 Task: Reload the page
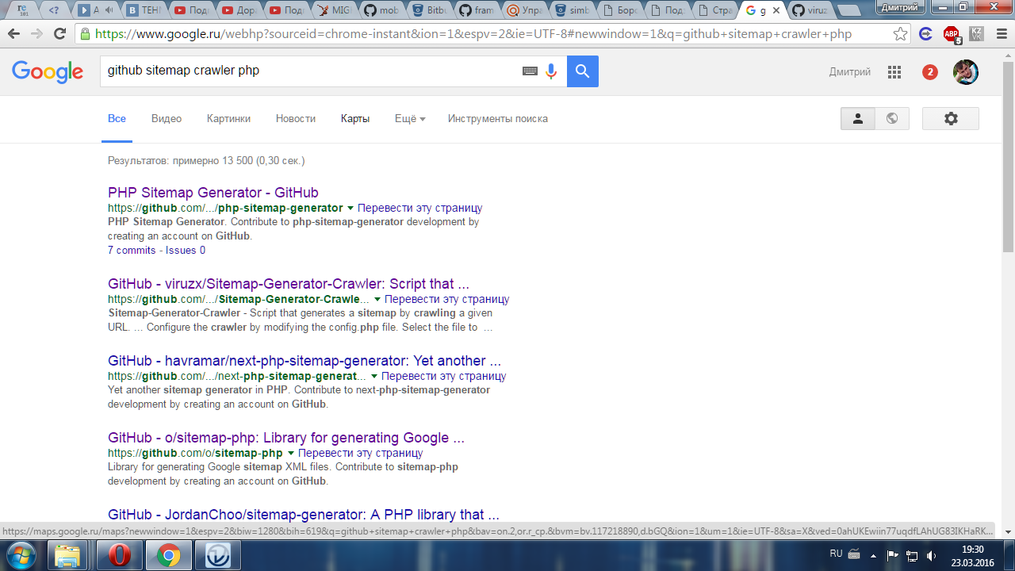coord(59,34)
